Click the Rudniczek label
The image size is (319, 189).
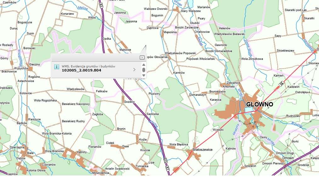293,116
